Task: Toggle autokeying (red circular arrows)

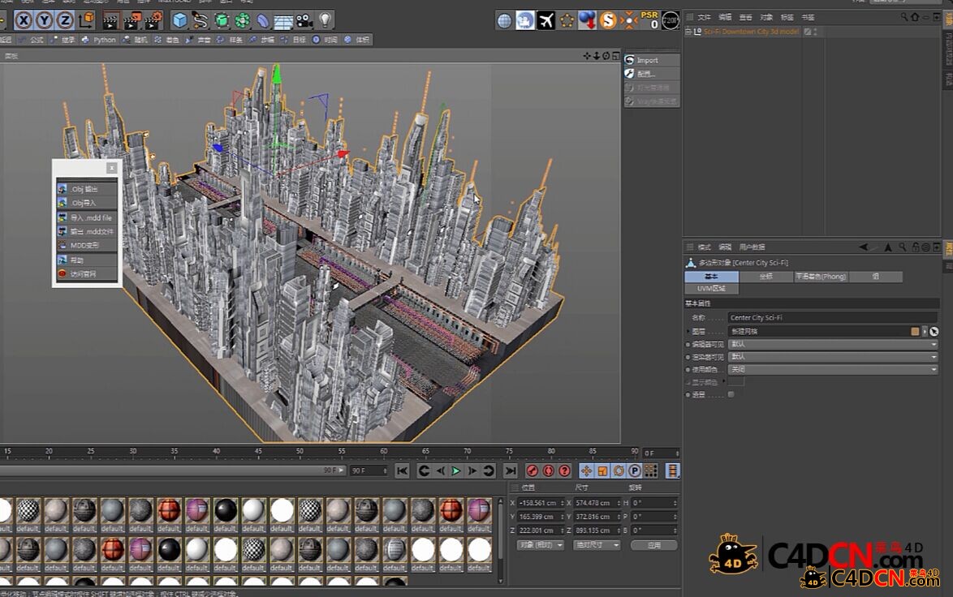Action: [548, 470]
